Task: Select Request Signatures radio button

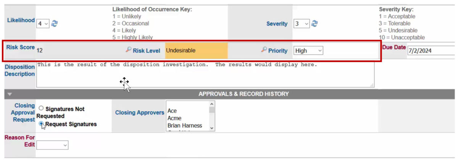Action: 41,124
